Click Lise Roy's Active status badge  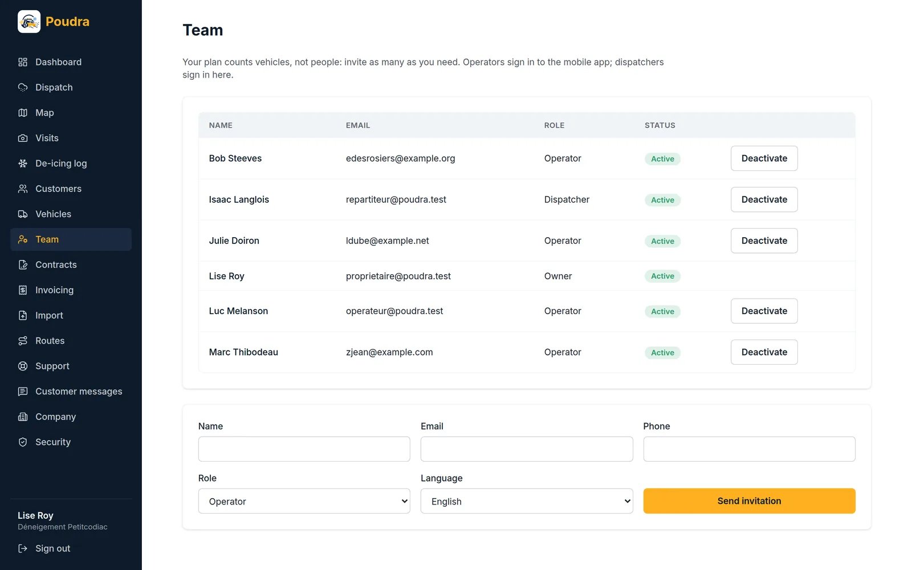click(663, 276)
